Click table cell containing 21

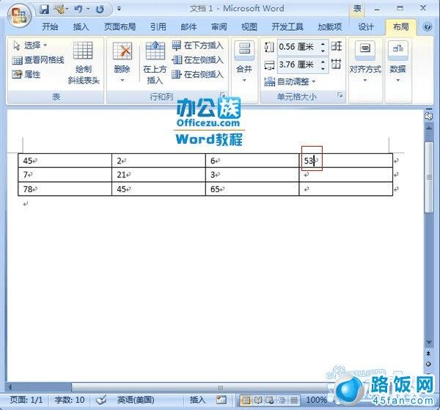pos(158,175)
